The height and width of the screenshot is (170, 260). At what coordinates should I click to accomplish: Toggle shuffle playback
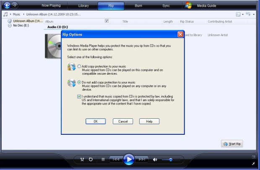[x=82, y=160]
